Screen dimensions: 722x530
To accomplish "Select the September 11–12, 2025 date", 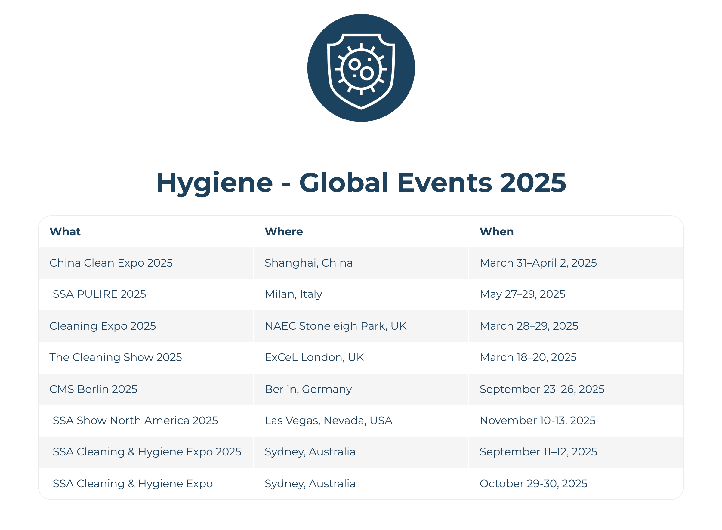I will (x=538, y=452).
